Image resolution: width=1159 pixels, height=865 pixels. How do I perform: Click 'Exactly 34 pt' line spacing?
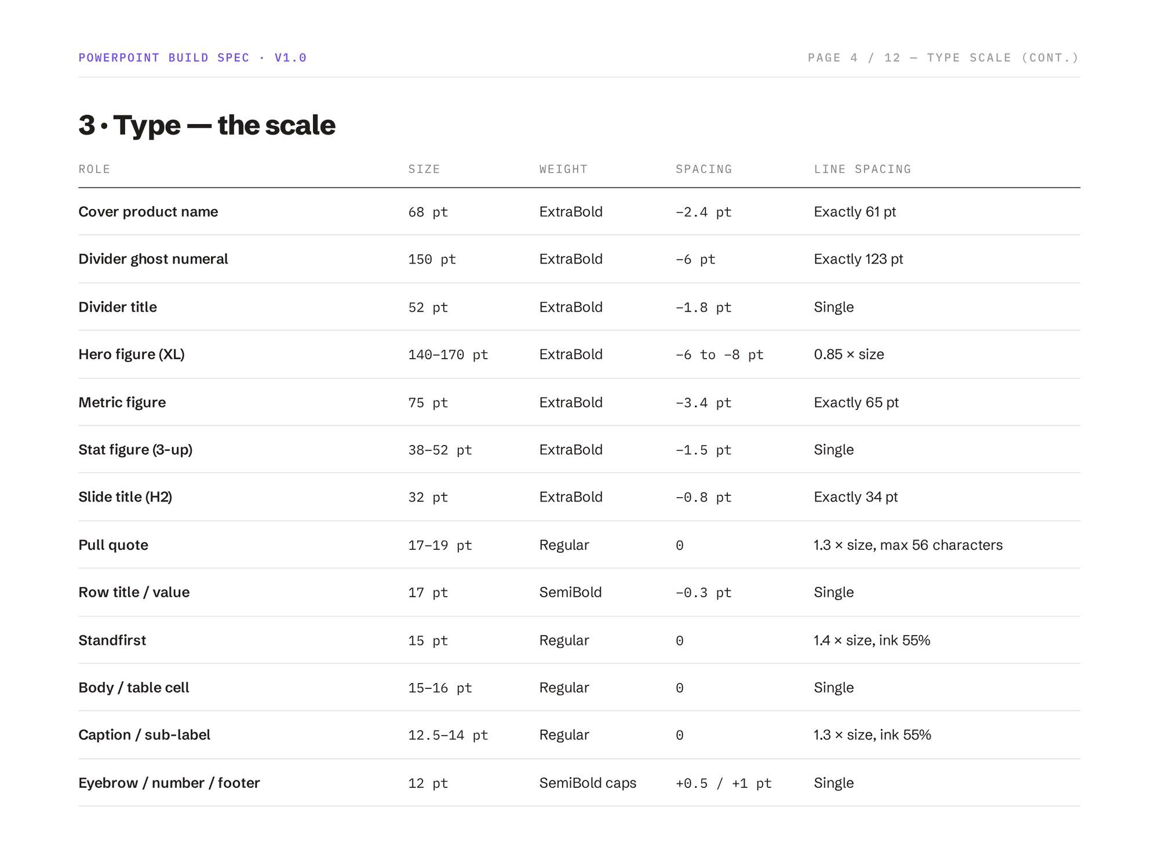856,497
